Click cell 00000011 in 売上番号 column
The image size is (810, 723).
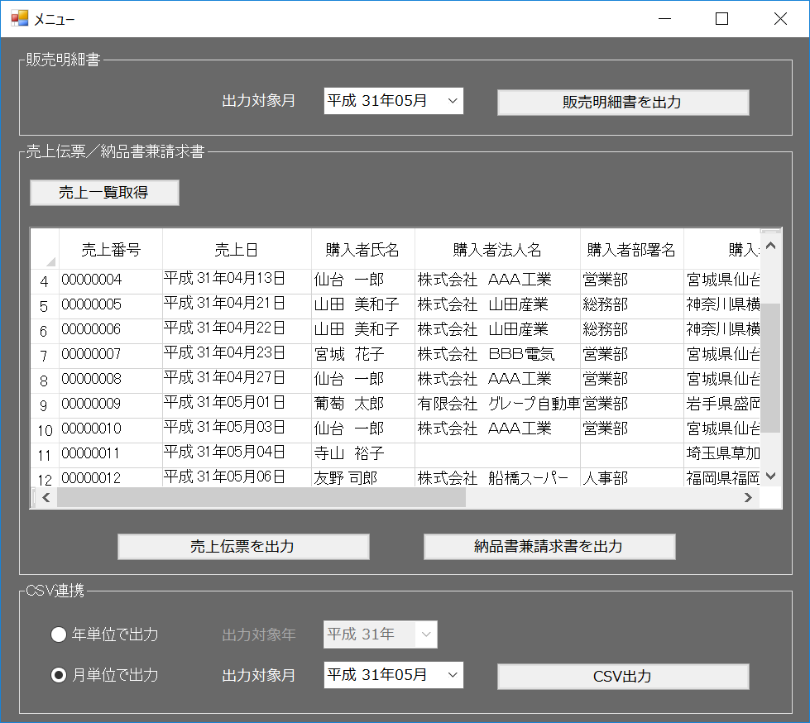point(111,455)
